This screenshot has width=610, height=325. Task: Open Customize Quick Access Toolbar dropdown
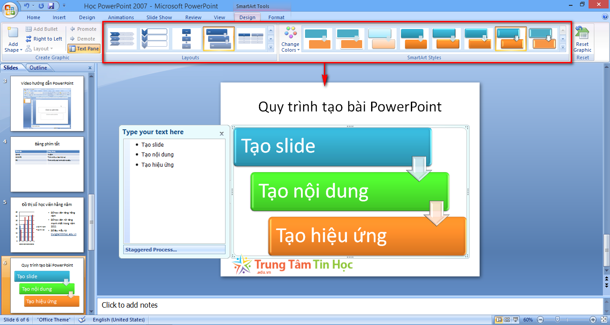64,6
